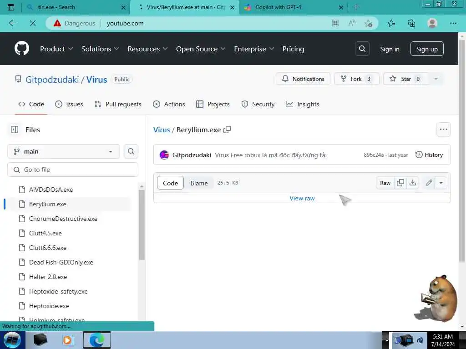Image resolution: width=466 pixels, height=349 pixels.
Task: Open the Security tab
Action: [258, 104]
